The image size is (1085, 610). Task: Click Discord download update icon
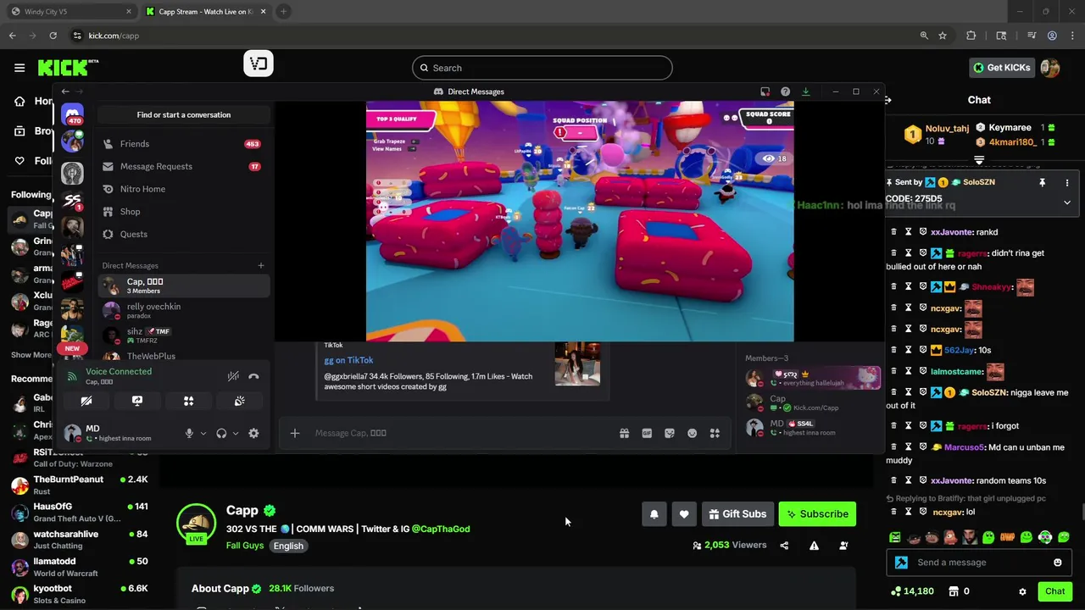(806, 91)
